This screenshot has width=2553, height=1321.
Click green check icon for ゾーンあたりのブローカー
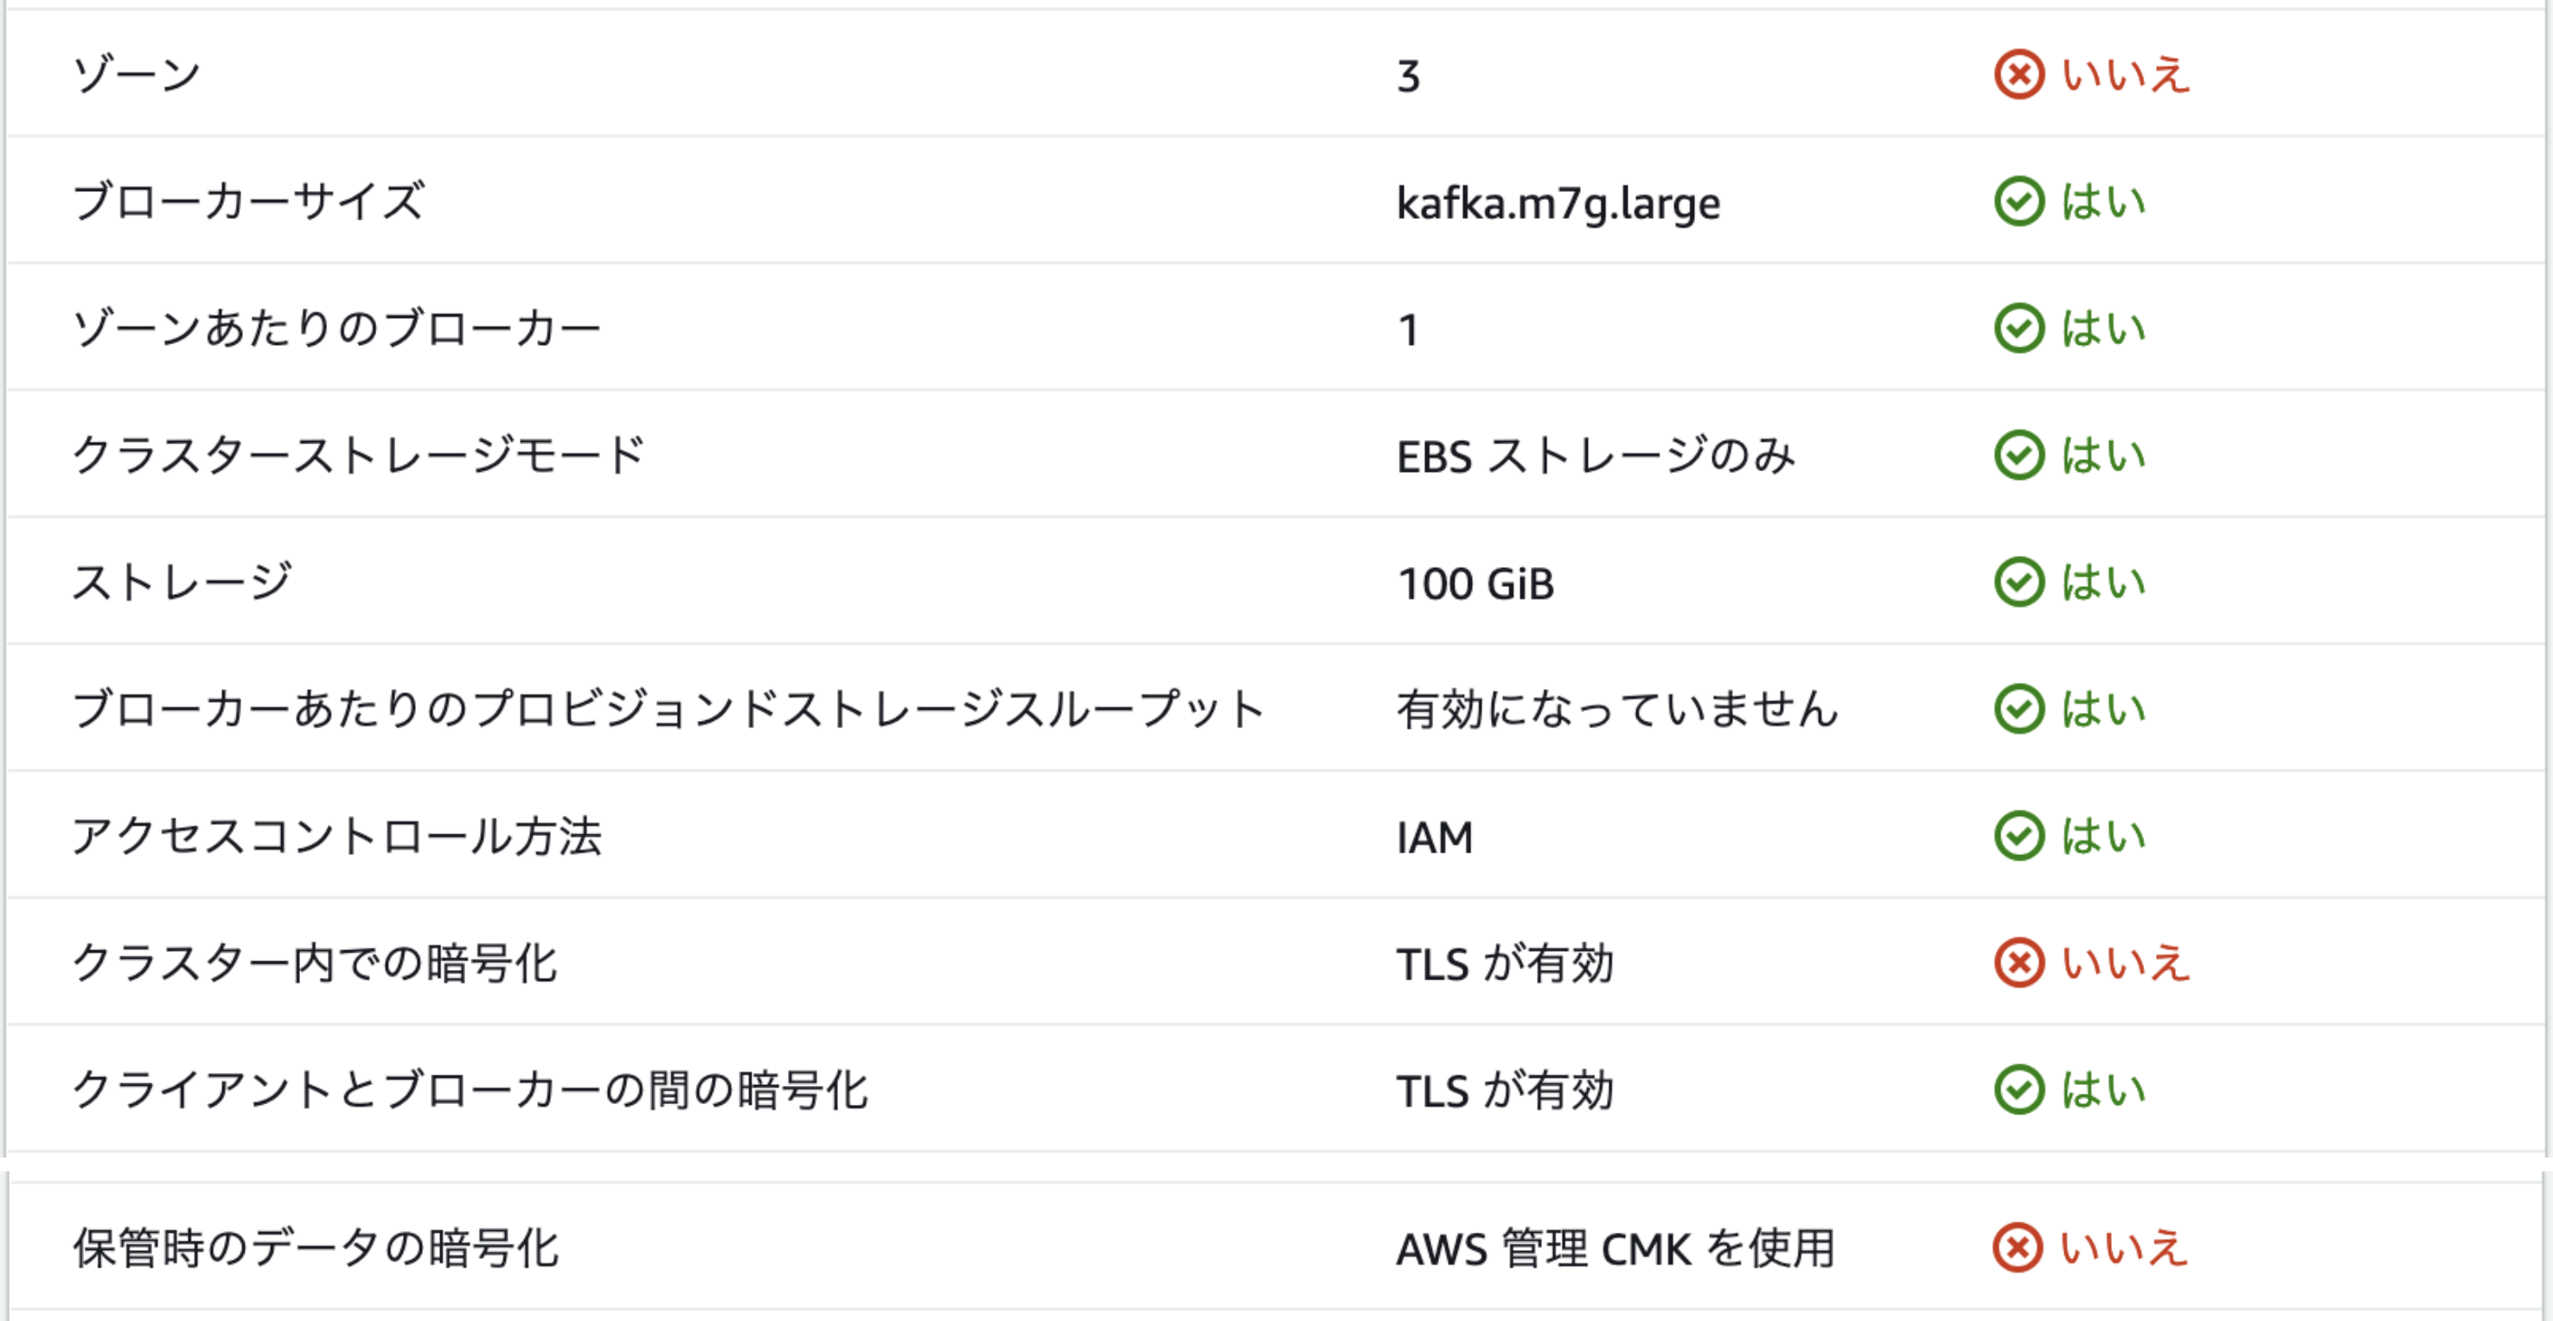tap(2019, 328)
